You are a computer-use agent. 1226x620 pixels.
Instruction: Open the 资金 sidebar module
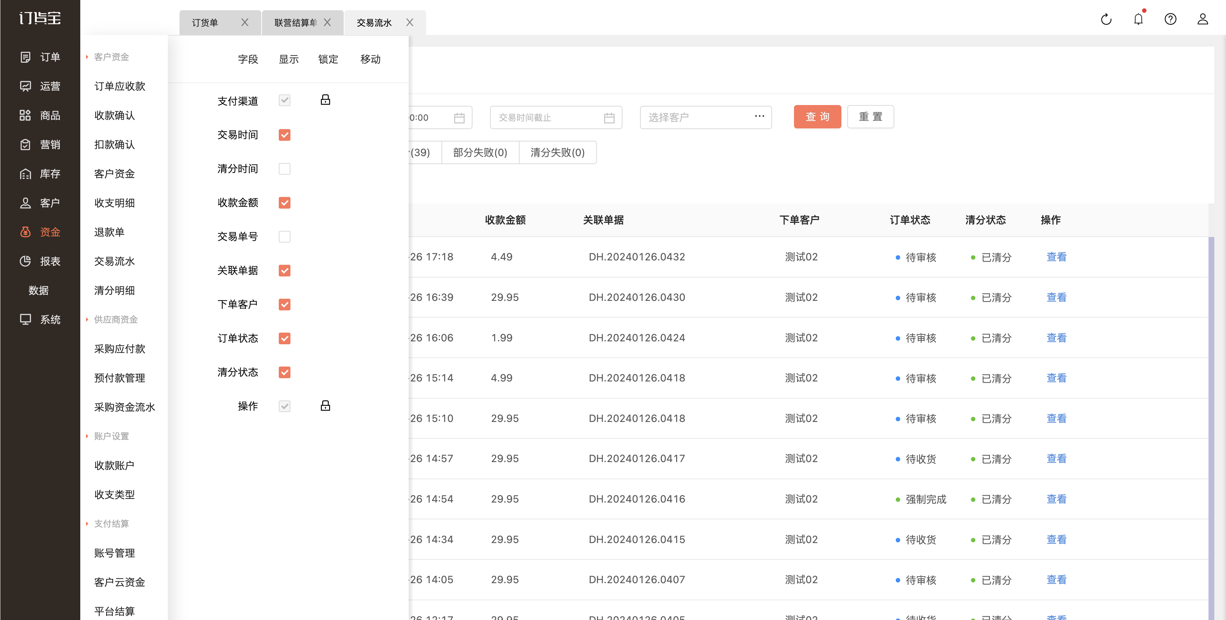(x=40, y=232)
